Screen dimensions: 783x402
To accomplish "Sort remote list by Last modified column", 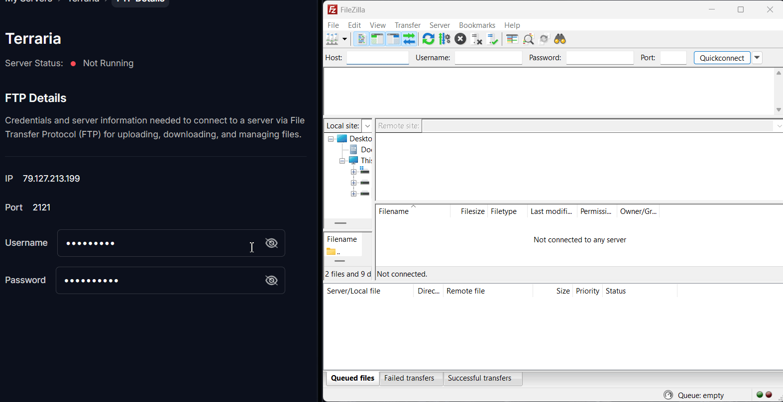I will (552, 211).
